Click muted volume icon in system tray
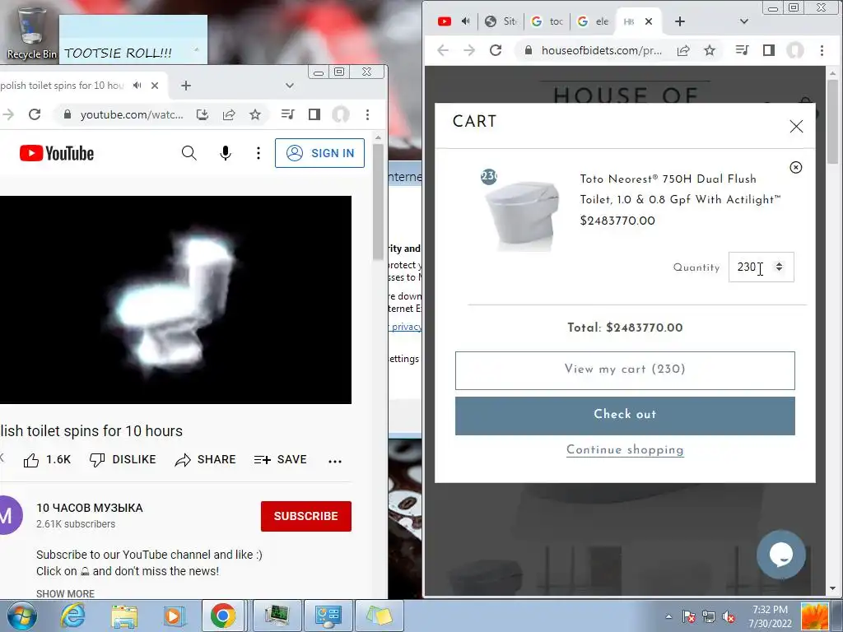This screenshot has height=632, width=843. pos(728,617)
